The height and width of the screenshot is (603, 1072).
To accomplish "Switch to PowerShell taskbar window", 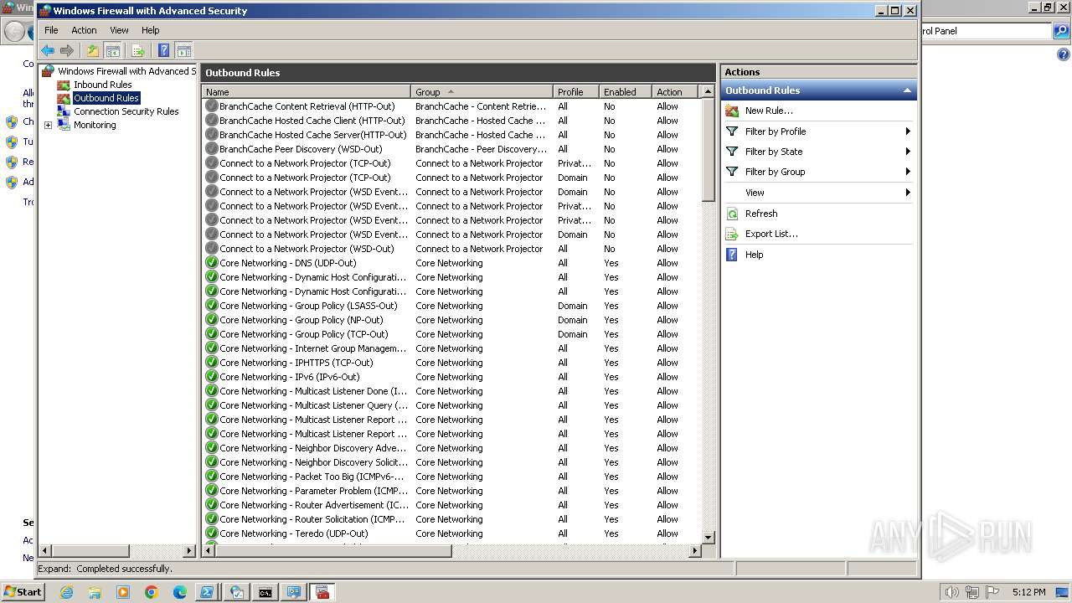I will [x=206, y=592].
